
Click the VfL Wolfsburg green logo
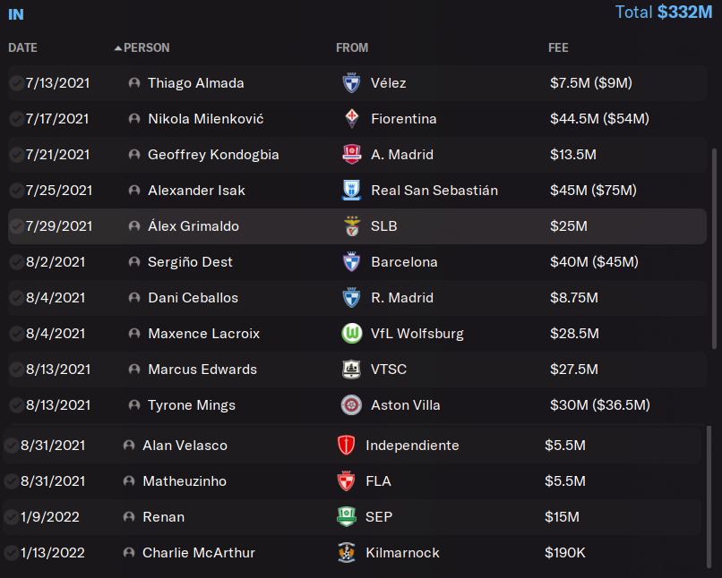tap(352, 334)
